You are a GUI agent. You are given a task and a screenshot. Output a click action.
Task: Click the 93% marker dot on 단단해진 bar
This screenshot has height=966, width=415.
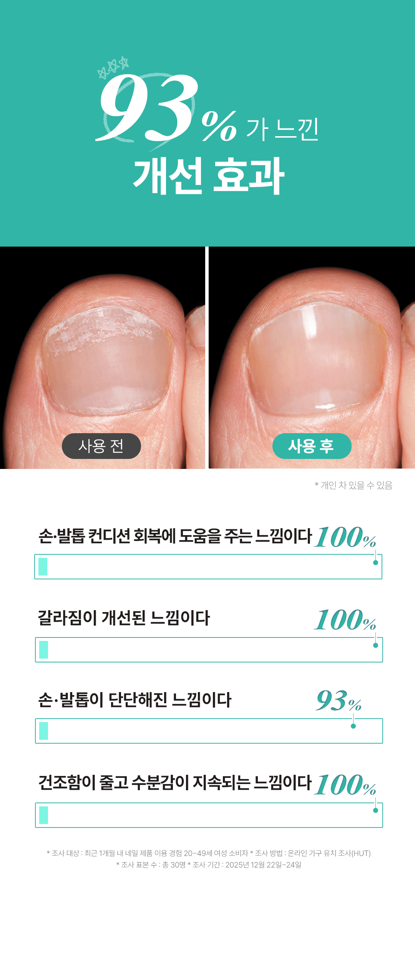(x=353, y=726)
